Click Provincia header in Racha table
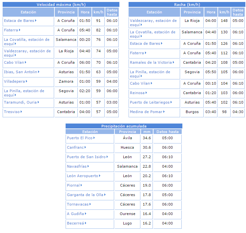Viewport: 246px width, 233px height. (x=192, y=12)
